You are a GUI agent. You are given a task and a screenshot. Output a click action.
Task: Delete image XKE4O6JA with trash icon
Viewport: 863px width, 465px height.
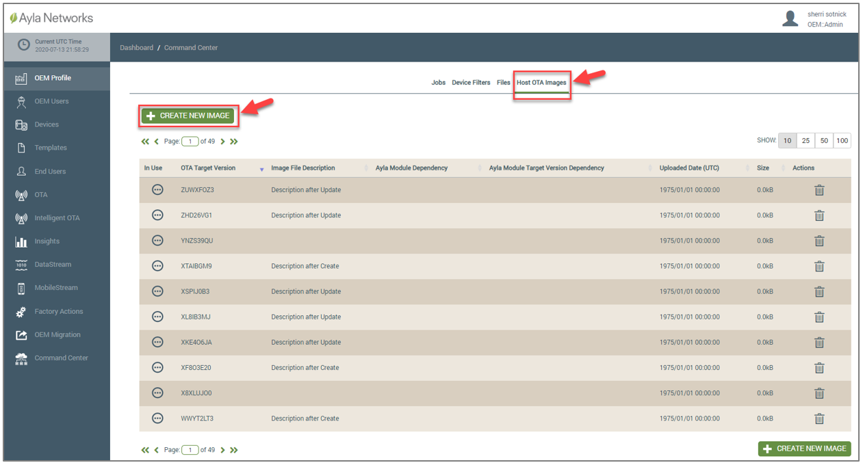[x=819, y=343]
